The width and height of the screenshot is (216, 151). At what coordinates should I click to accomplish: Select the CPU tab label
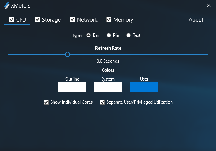pos(21,20)
